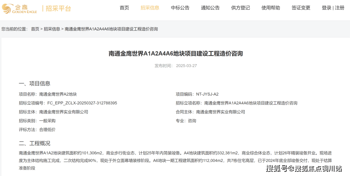Click the main article title heading
Image resolution: width=350 pixels, height=176 pixels.
click(175, 53)
